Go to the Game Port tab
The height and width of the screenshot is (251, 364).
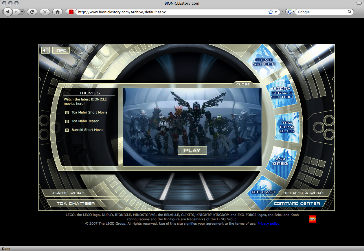69,193
